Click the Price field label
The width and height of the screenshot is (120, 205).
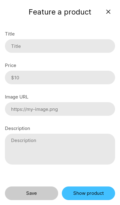pos(10,65)
